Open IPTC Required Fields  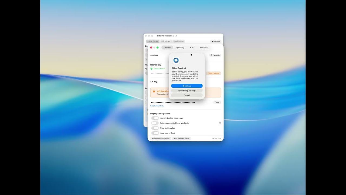pyautogui.click(x=181, y=138)
